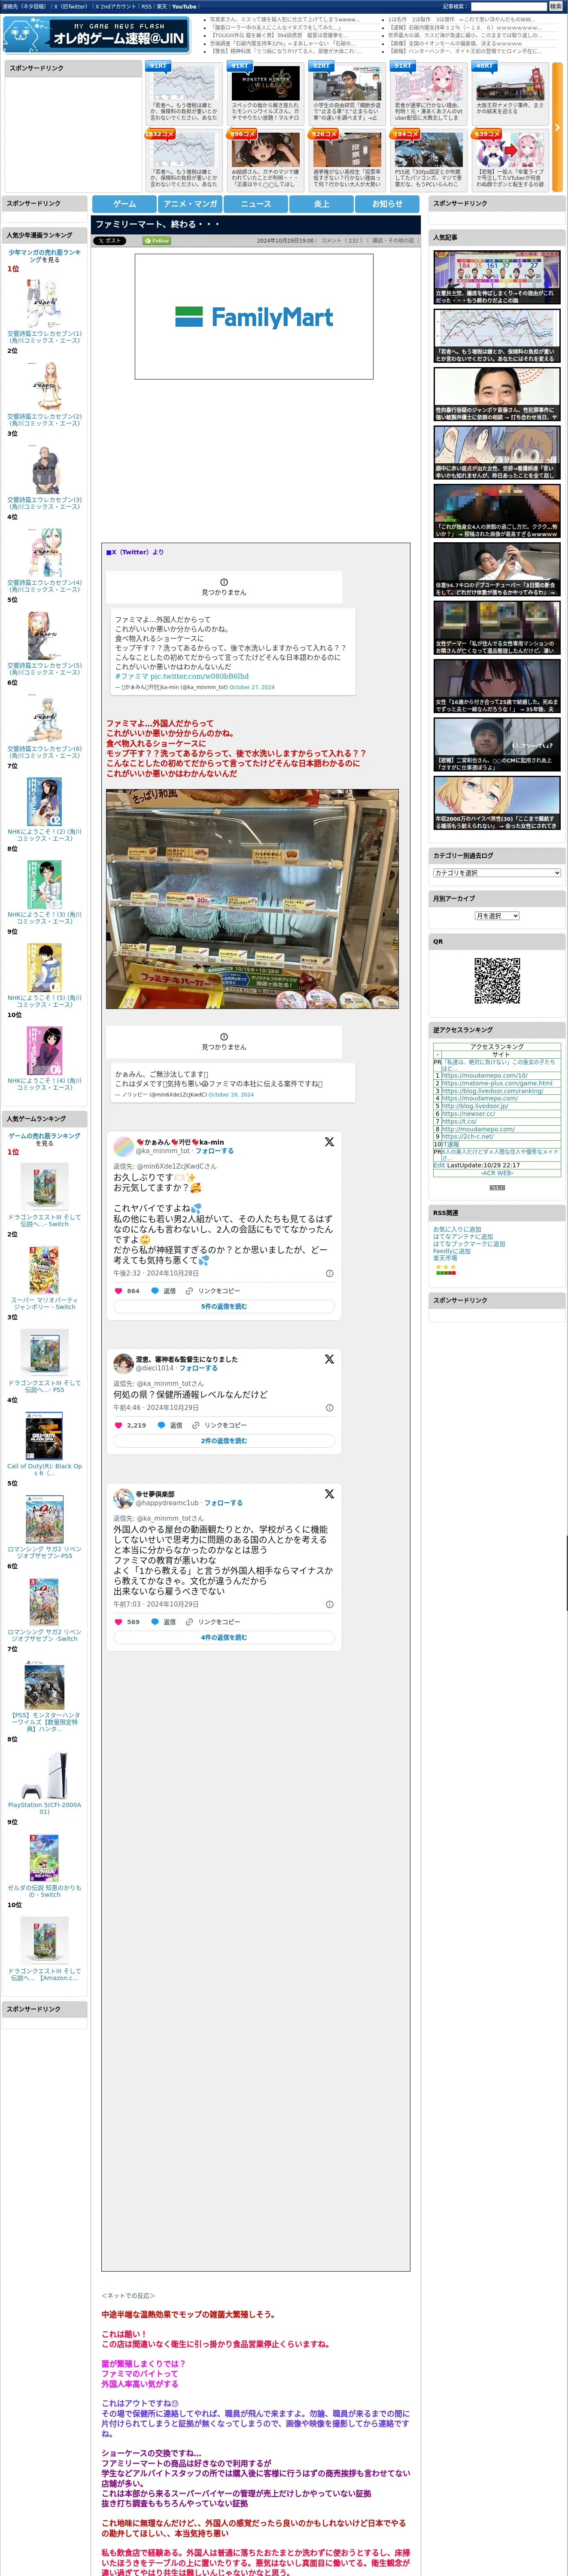The image size is (568, 2576).
Task: Select the ニュース navigation tab
Action: pyautogui.click(x=256, y=204)
